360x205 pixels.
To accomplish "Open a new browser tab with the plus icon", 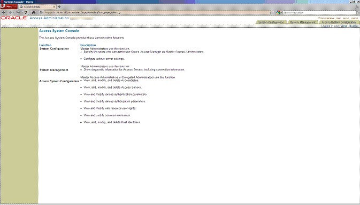I will (59, 7).
